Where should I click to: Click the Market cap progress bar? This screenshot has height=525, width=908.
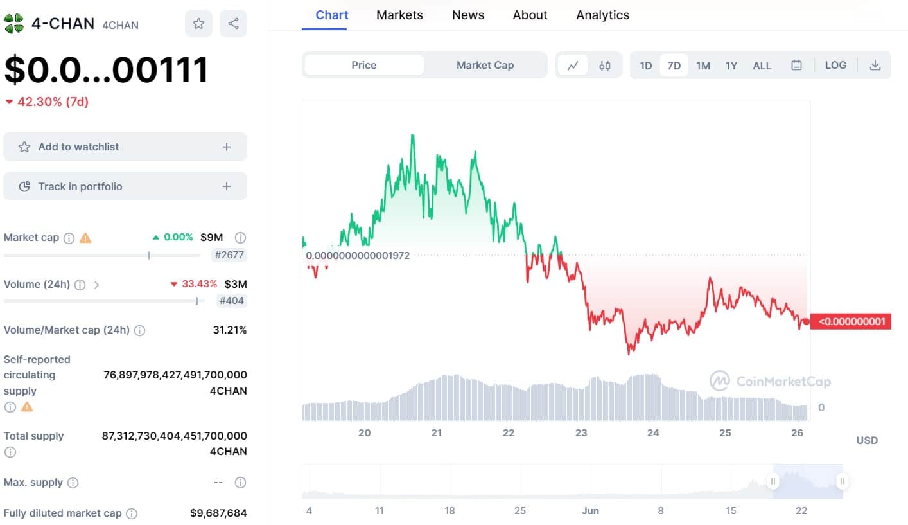click(x=102, y=255)
